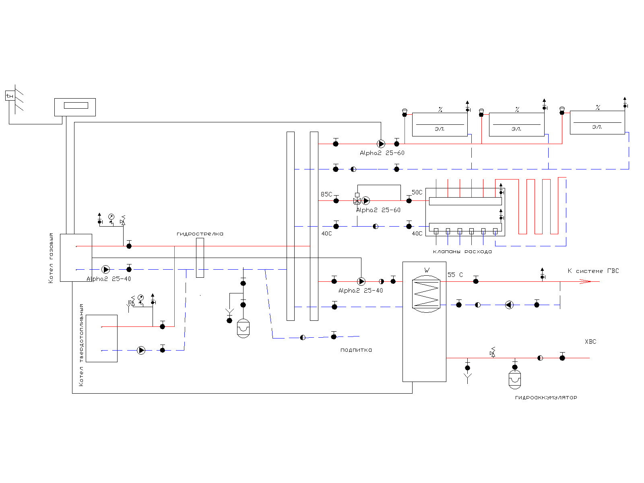
Task: Click the W label on the tank
Action: point(427,270)
